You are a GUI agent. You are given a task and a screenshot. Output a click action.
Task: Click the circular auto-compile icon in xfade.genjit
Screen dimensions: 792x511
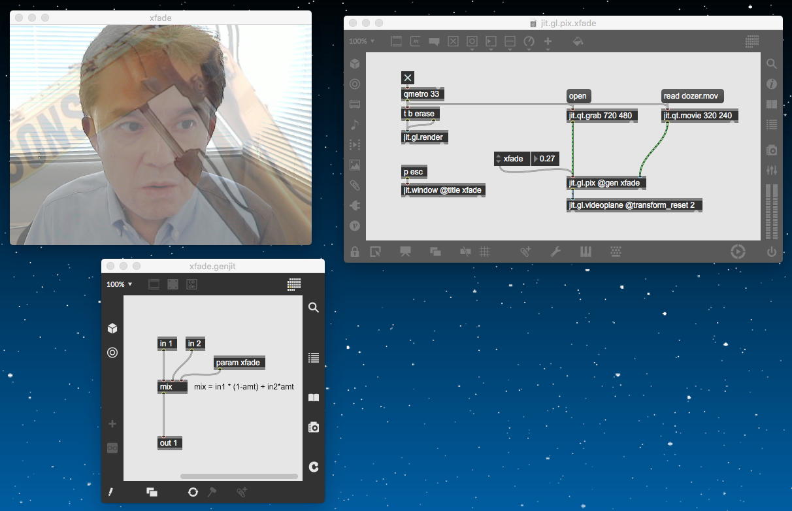(193, 492)
